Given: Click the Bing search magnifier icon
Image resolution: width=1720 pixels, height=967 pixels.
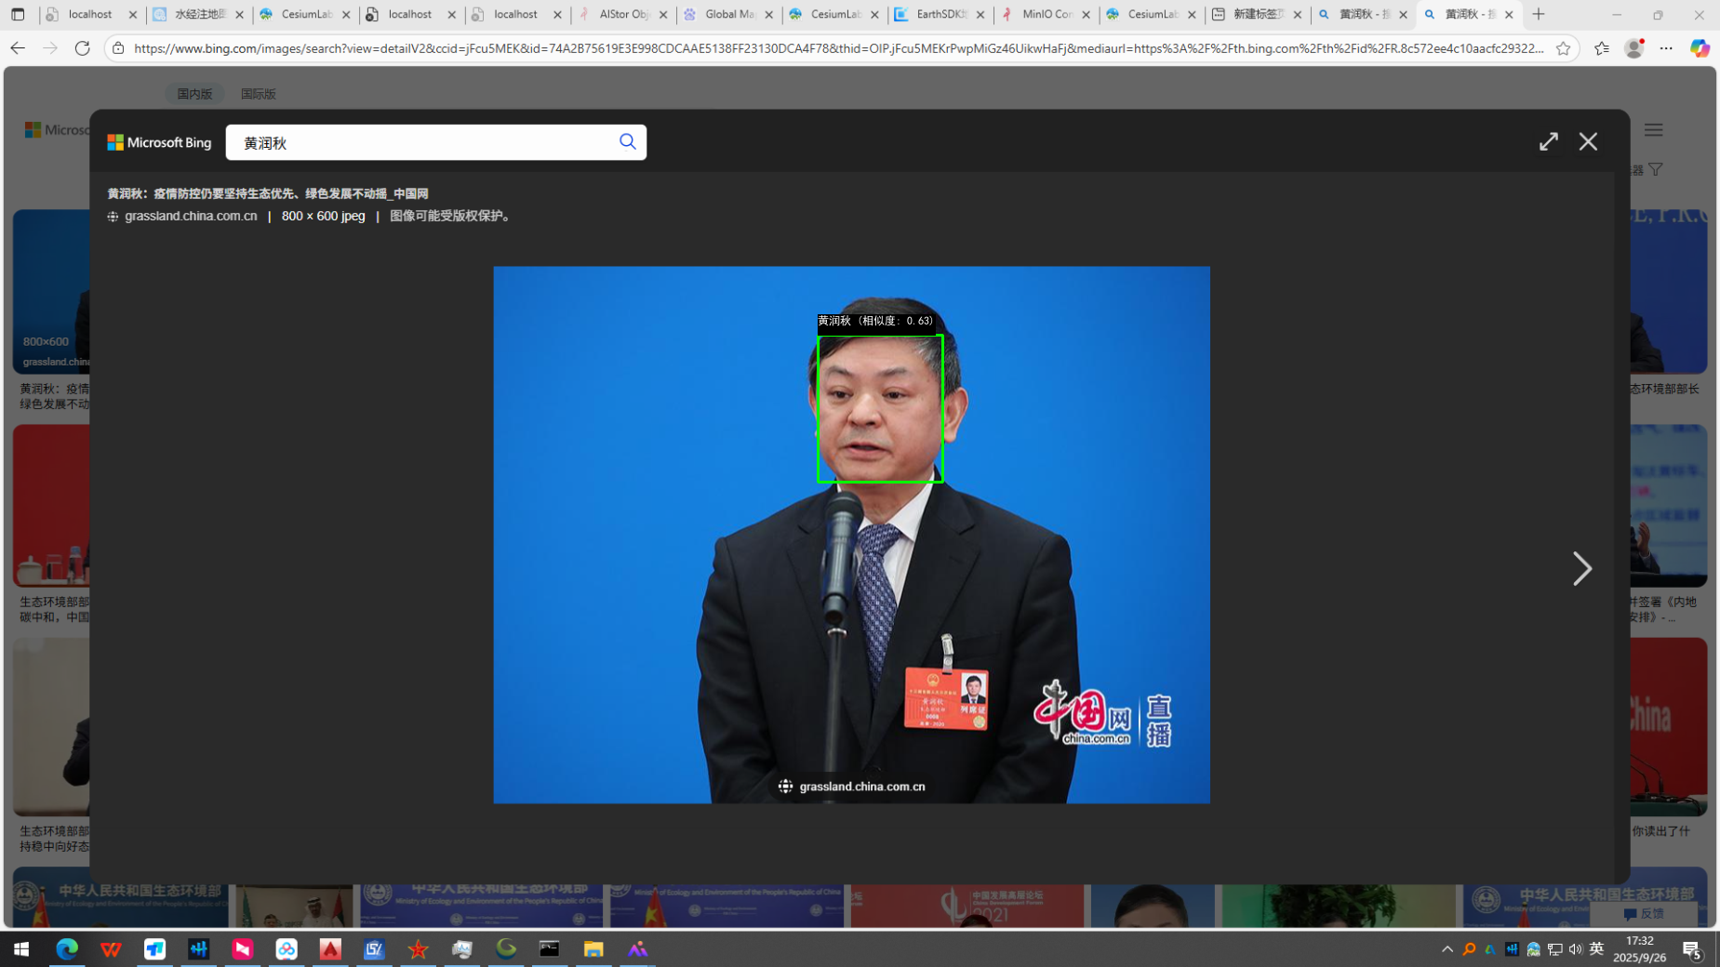Looking at the screenshot, I should click(x=627, y=141).
